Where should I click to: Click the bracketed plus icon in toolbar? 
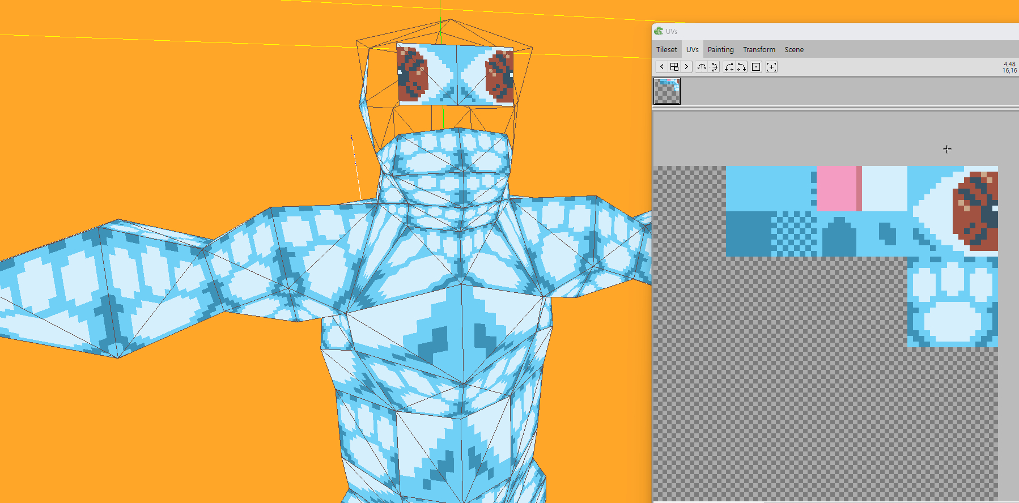771,67
